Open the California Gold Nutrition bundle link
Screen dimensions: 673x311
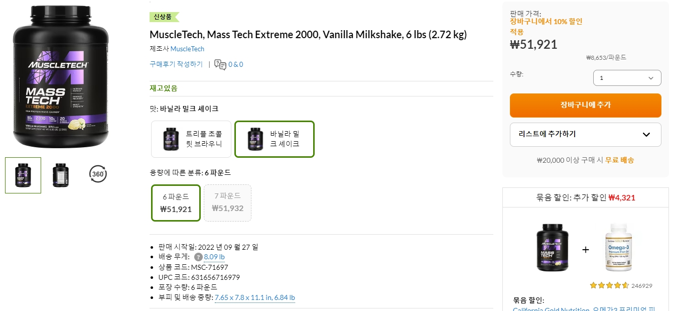547,309
